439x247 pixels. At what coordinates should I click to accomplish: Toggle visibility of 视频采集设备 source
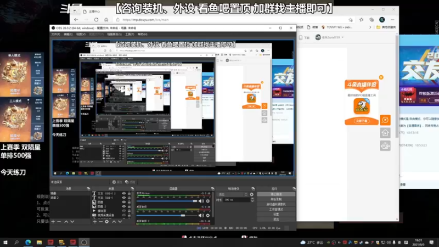124,215
